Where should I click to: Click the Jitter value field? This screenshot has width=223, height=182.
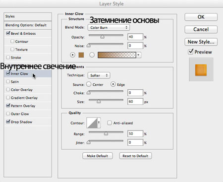click(135, 142)
